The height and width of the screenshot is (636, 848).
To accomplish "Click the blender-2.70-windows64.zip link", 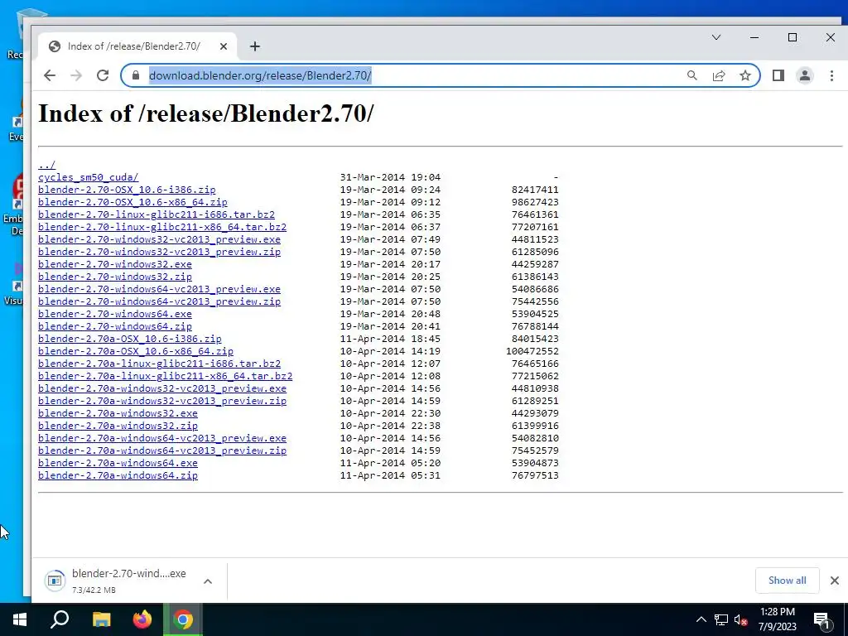I will point(114,326).
